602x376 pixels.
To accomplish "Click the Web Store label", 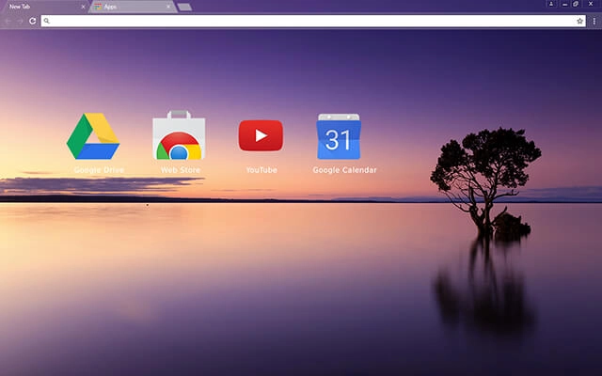I will [x=181, y=170].
